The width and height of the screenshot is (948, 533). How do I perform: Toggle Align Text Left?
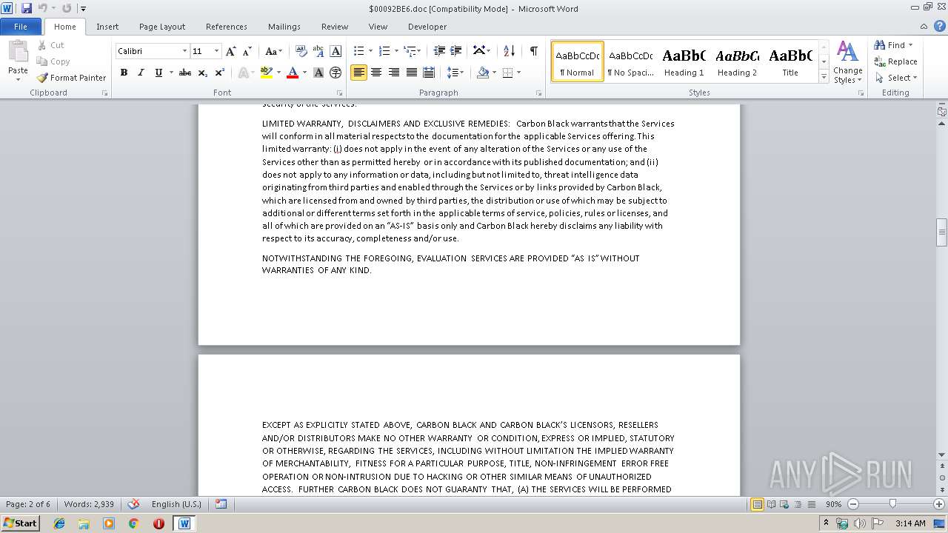click(x=359, y=73)
